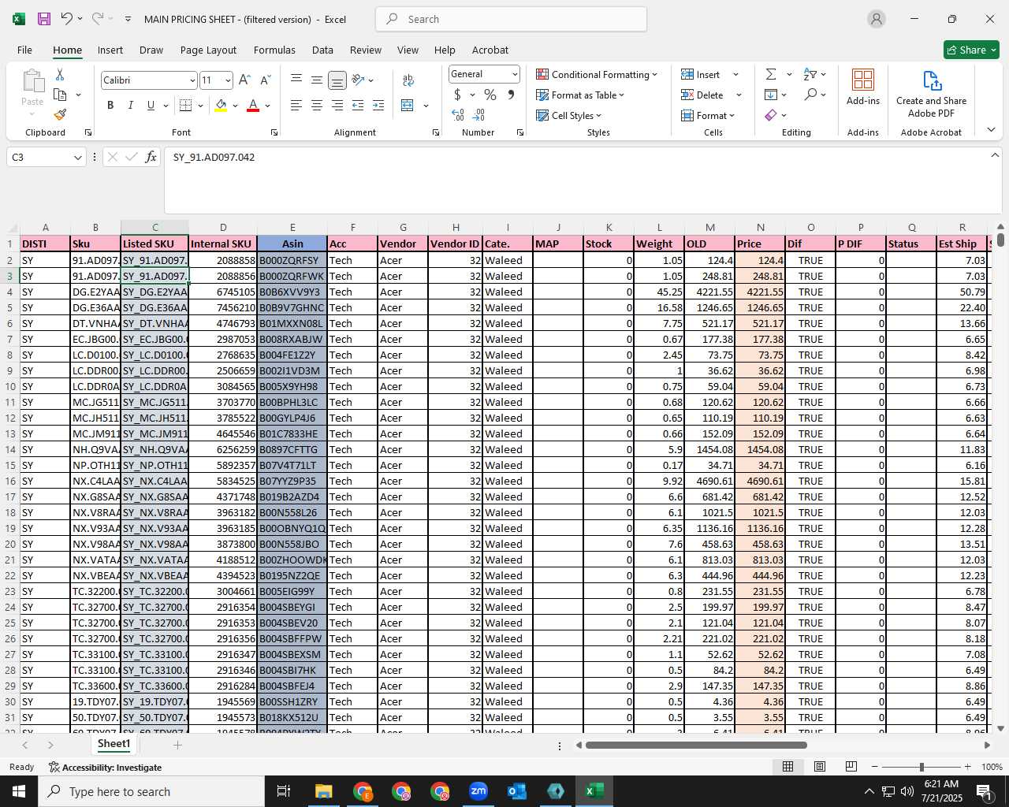Screen dimensions: 1009x807
Task: Collapse the ribbon with the chevron
Action: tap(991, 130)
